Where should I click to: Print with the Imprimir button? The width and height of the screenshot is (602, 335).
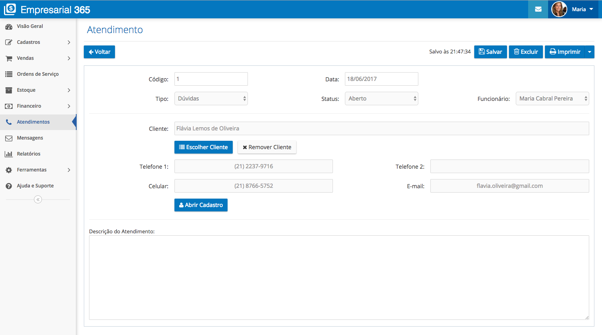click(x=565, y=52)
